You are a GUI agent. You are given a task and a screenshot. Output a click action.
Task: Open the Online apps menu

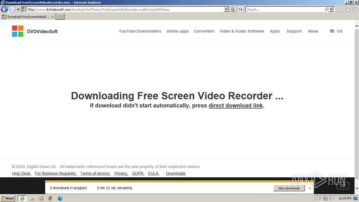[178, 31]
